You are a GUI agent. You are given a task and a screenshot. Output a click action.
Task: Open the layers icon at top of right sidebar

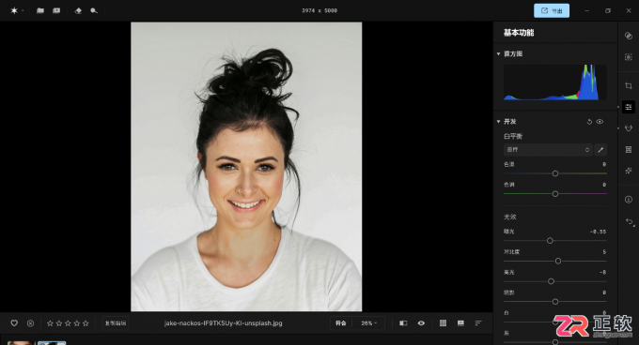coord(629,36)
